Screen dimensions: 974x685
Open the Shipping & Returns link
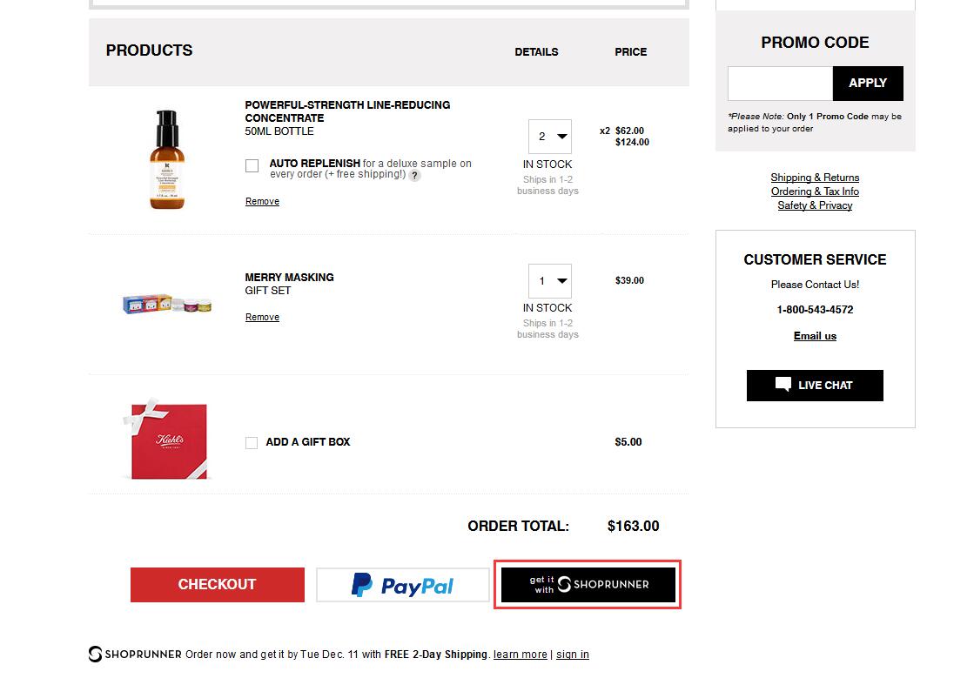click(815, 178)
